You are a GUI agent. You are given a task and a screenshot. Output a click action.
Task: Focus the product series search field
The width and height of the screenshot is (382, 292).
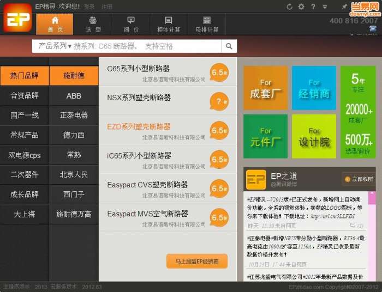pyautogui.click(x=147, y=46)
